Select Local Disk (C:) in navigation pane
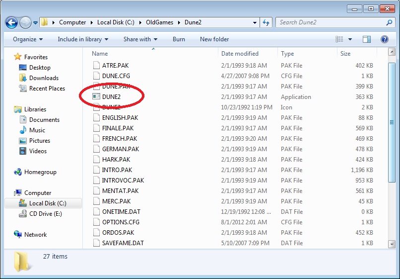 (x=43, y=203)
